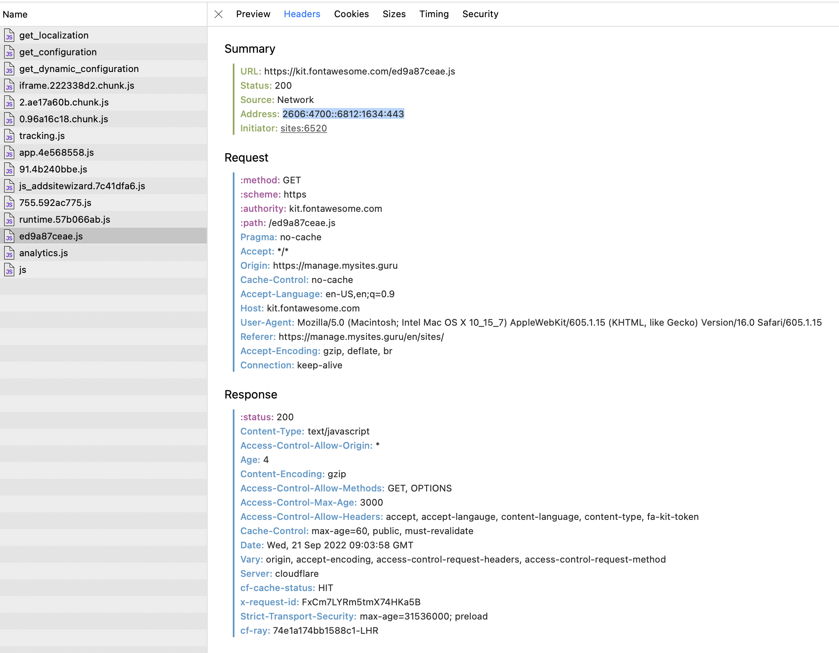Switch to the Preview tab

(x=253, y=14)
